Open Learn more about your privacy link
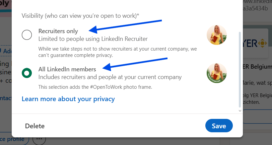The height and width of the screenshot is (145, 272). tap(68, 99)
